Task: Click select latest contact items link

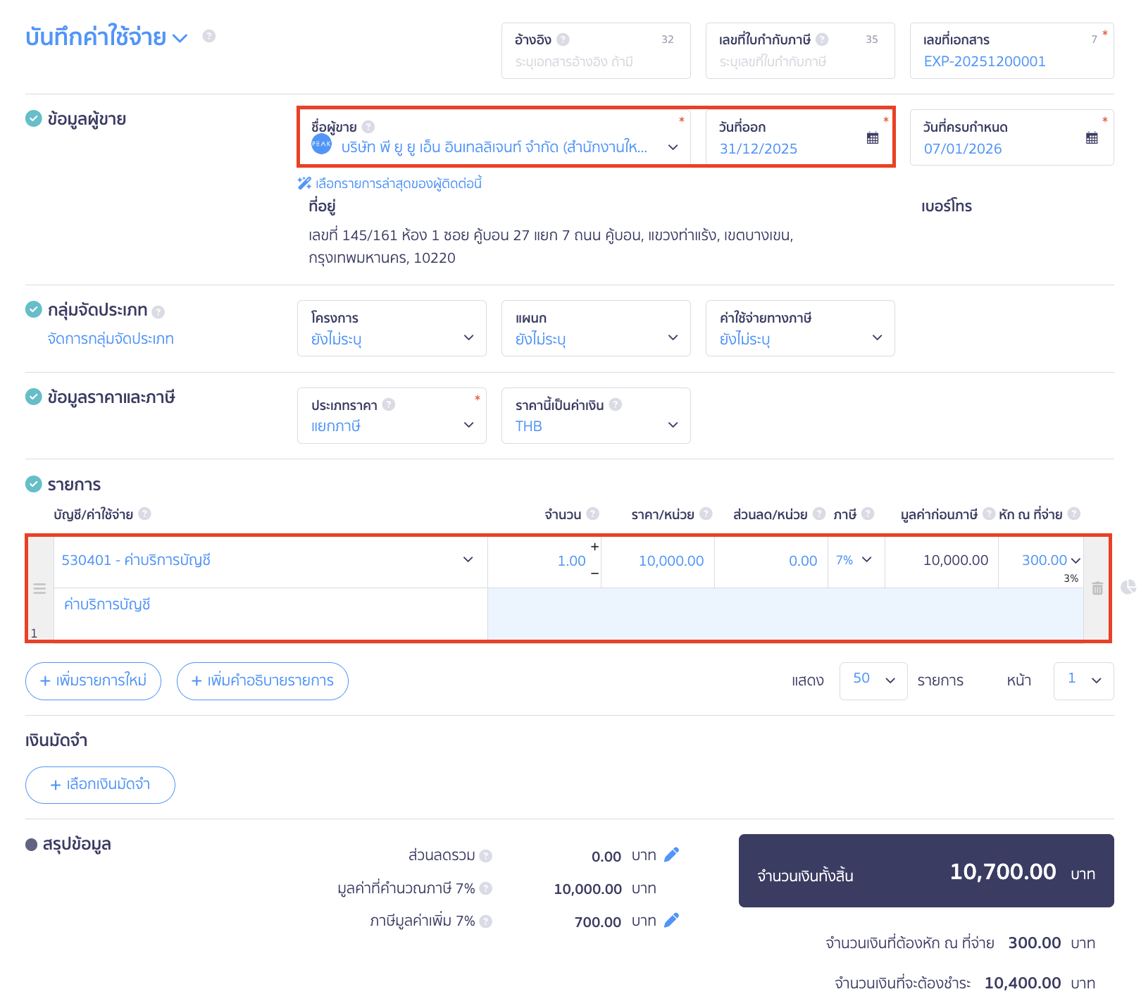Action: (397, 184)
